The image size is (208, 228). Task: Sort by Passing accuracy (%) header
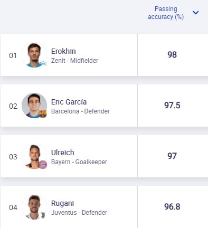(x=166, y=13)
